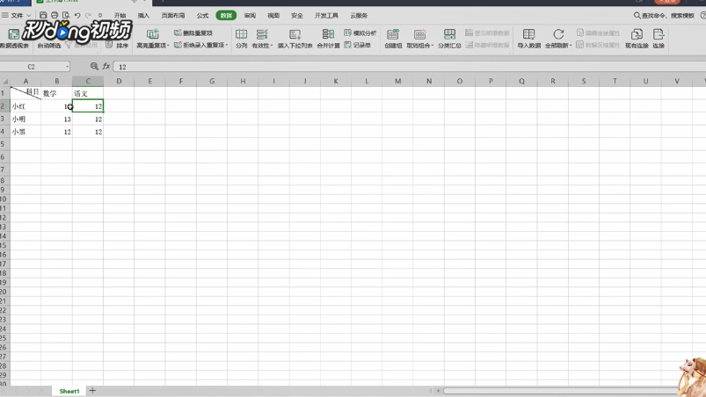
Task: Expand the 高亮重复项 dropdown arrow
Action: (x=168, y=46)
